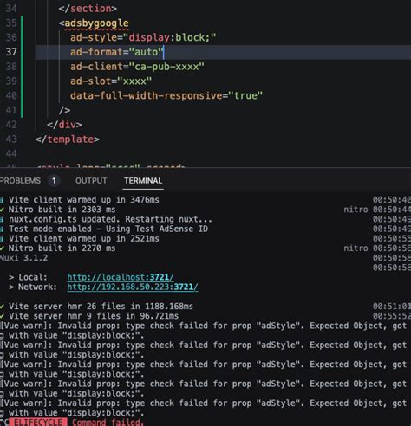The width and height of the screenshot is (411, 426).
Task: Click 'nuxt.config.ts updated. Restarting nuxt...' line
Action: point(110,219)
